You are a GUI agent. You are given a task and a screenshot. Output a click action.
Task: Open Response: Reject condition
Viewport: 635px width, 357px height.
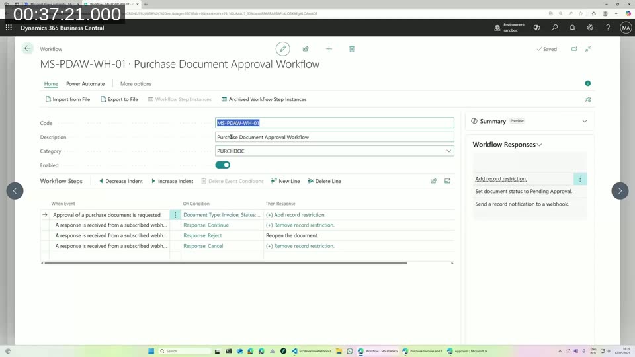point(202,235)
